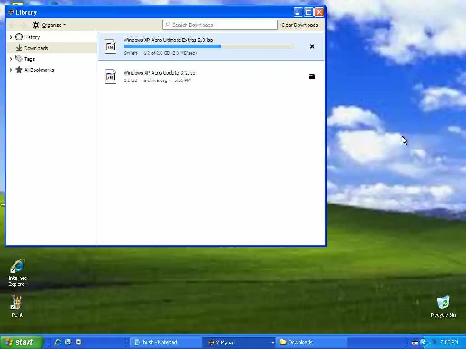
Task: Click the Start button
Action: [x=21, y=342]
